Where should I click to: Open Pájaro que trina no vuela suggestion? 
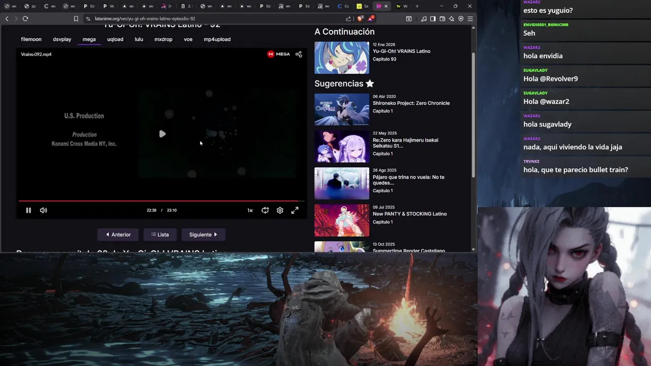(408, 180)
